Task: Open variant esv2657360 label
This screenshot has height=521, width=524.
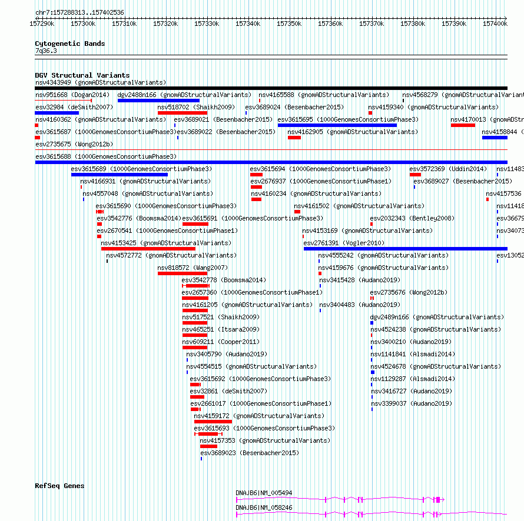Action: click(x=253, y=292)
